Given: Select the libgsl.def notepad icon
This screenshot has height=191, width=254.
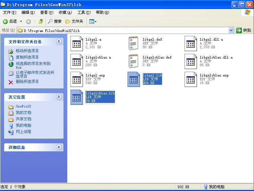Looking at the screenshot, I should click(x=134, y=43).
